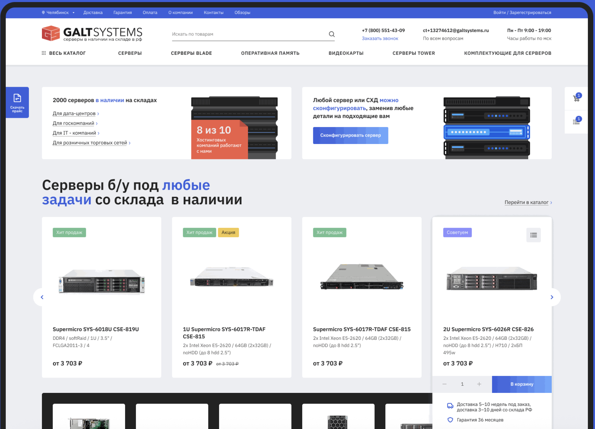The image size is (595, 429).
Task: Increase quantity with the plus stepper
Action: [x=479, y=384]
